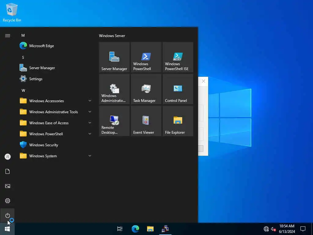
Task: Expand Windows System folder chevron
Action: tap(90, 156)
